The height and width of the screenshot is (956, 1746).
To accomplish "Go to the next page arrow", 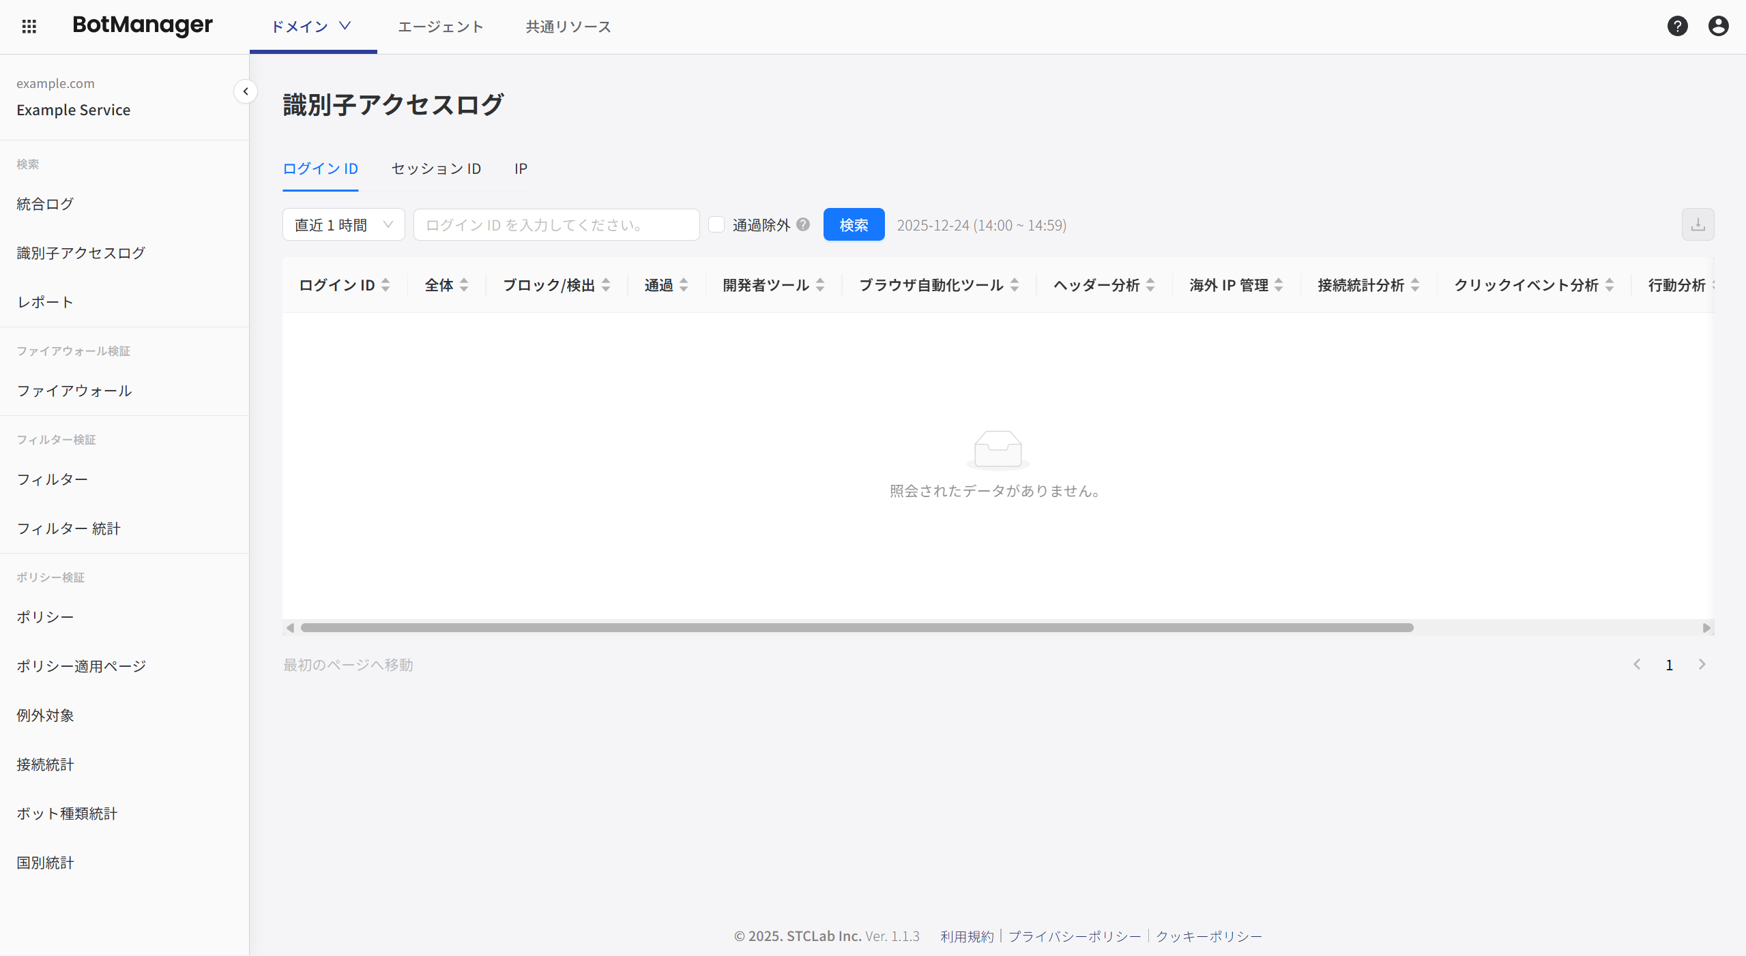I will pos(1701,664).
